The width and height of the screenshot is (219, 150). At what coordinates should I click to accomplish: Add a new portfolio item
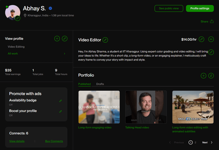click(203, 76)
